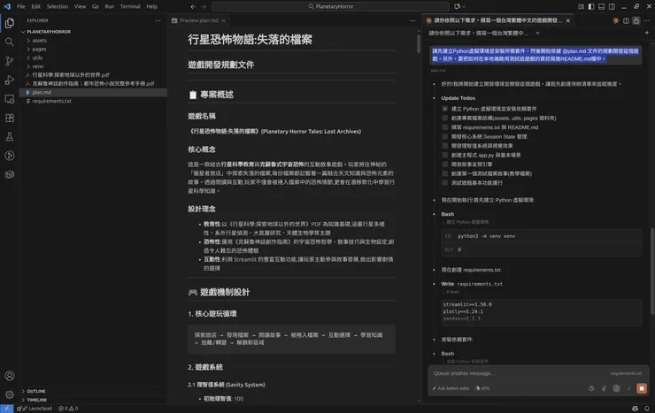Click the preview pane vertical scrollbar
The height and width of the screenshot is (413, 655).
click(x=419, y=43)
